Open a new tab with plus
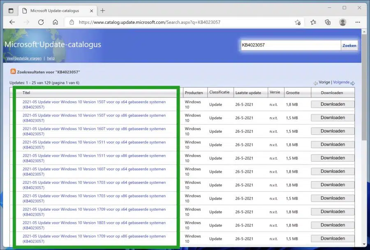Image resolution: width=370 pixels, height=250 pixels. click(x=102, y=11)
